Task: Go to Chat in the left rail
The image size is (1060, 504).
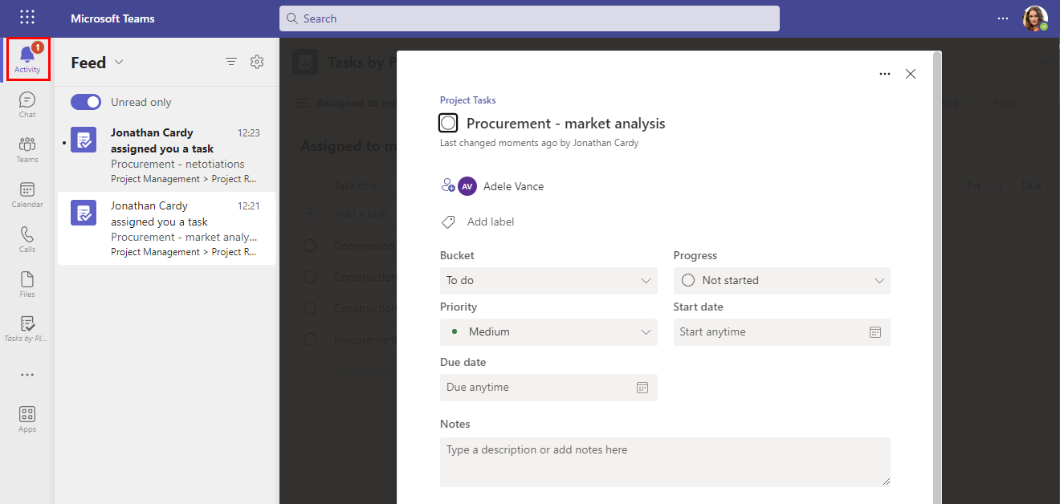Action: click(x=27, y=104)
